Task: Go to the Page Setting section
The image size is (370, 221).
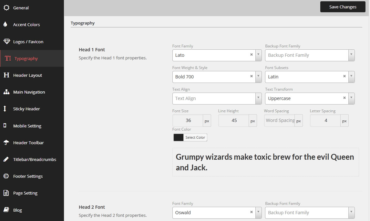Action: (25, 193)
